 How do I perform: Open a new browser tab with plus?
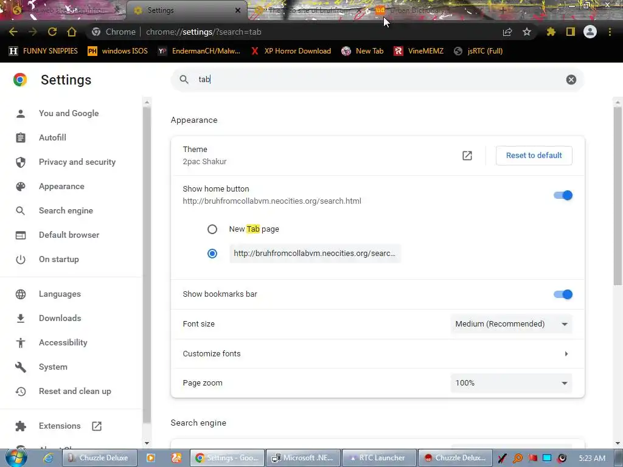(503, 10)
